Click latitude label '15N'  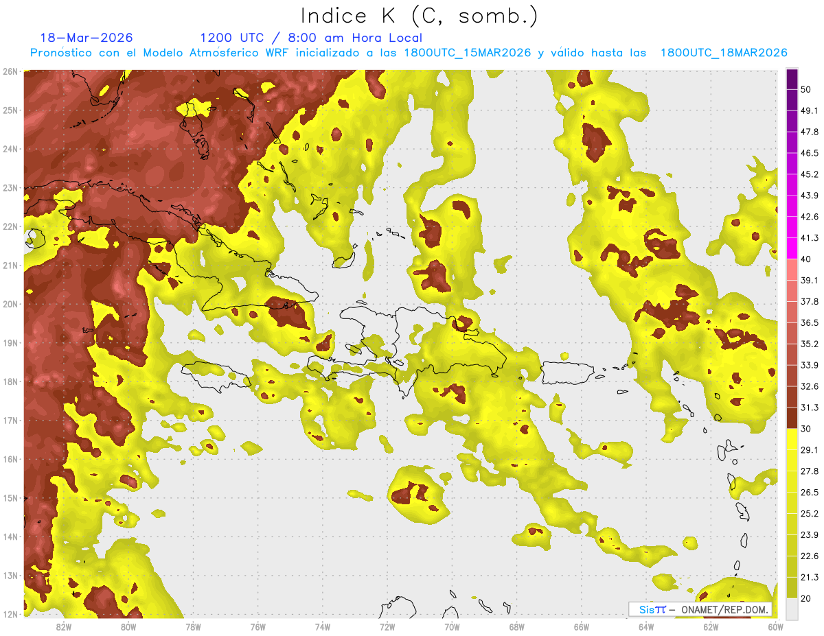(10, 497)
